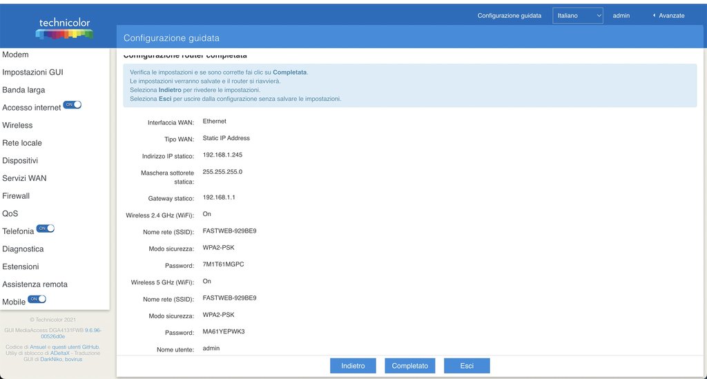Toggle the Mobile switch
707x379 pixels.
(37, 300)
